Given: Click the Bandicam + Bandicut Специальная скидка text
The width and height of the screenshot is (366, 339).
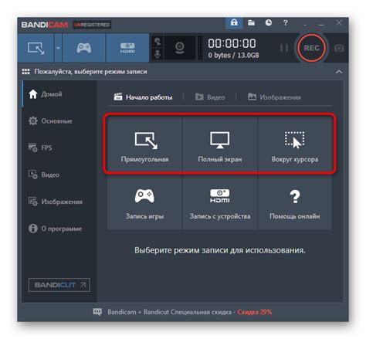Looking at the screenshot, I should [170, 312].
